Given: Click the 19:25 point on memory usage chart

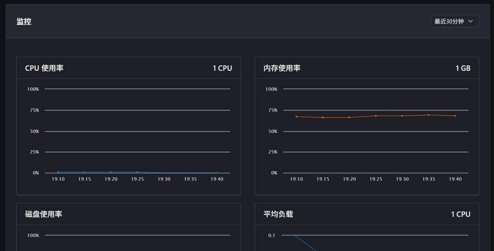Looking at the screenshot, I should (x=376, y=116).
